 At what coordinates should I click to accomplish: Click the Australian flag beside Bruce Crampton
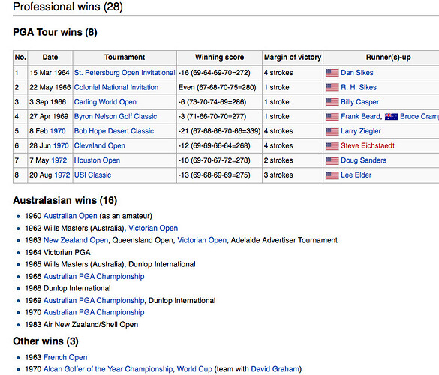pyautogui.click(x=392, y=117)
